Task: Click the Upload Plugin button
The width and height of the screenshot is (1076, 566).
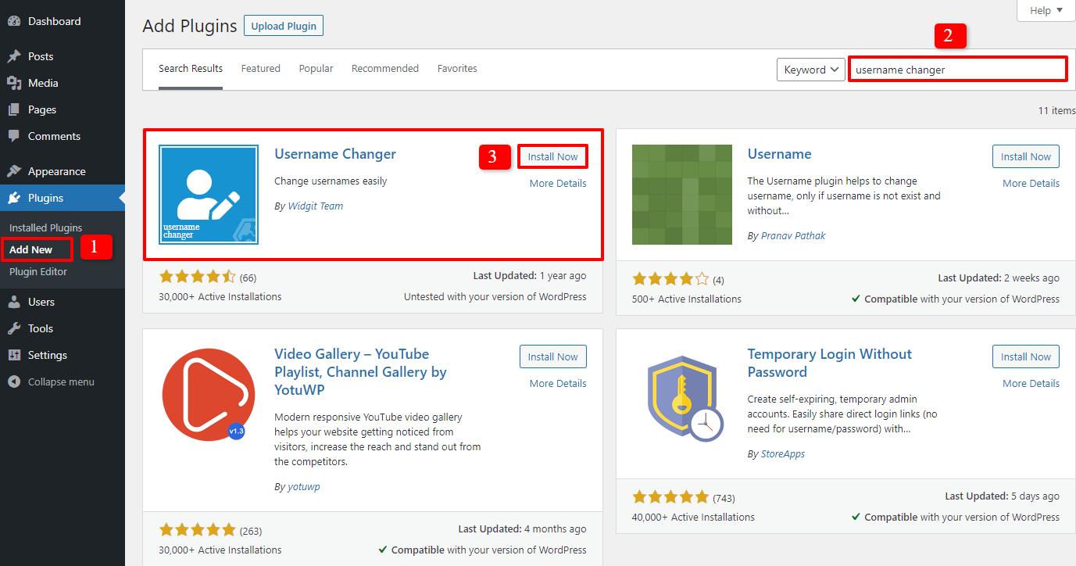Action: (x=284, y=26)
